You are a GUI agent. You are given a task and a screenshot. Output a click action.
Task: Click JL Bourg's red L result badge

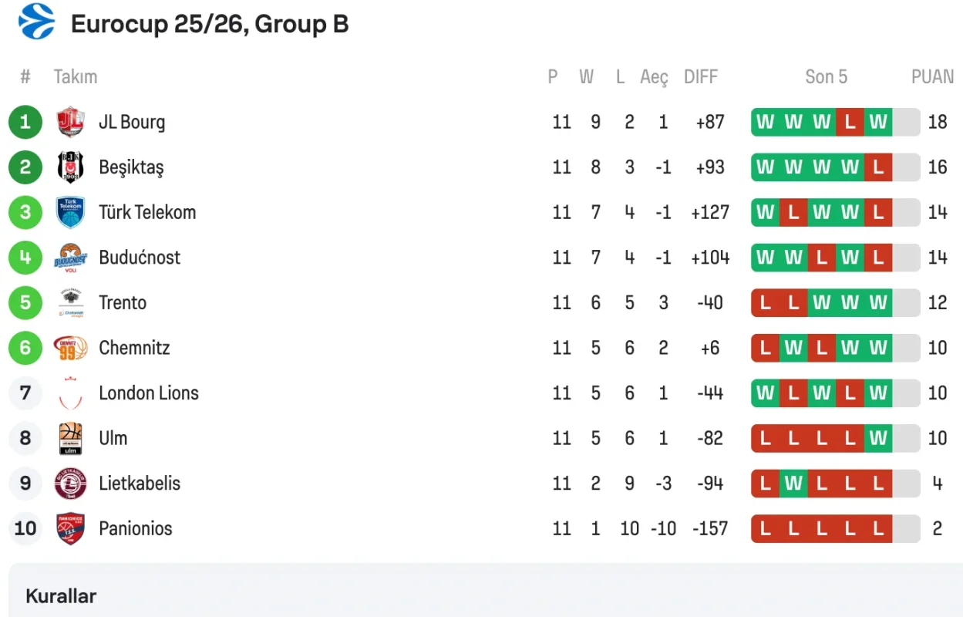(850, 122)
